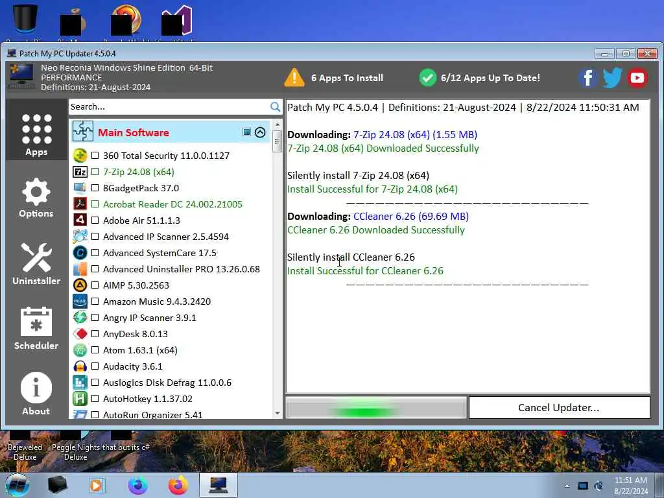Screen dimensions: 664x498
Task: Click the CCleaner 6.26 (69.69 MB) log link
Action: pyautogui.click(x=410, y=217)
